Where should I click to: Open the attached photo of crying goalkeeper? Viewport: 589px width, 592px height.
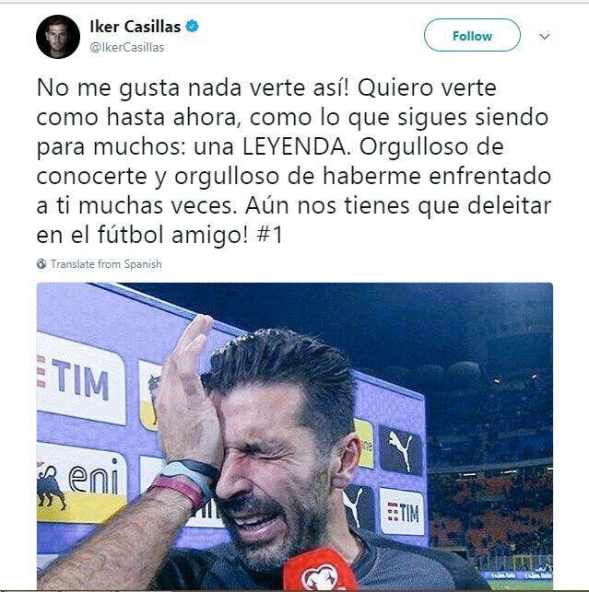[295, 436]
